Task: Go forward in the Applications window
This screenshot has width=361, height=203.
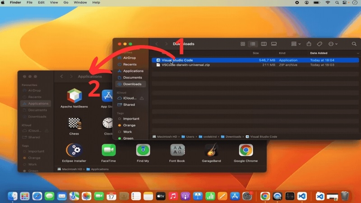Action: (x=71, y=76)
